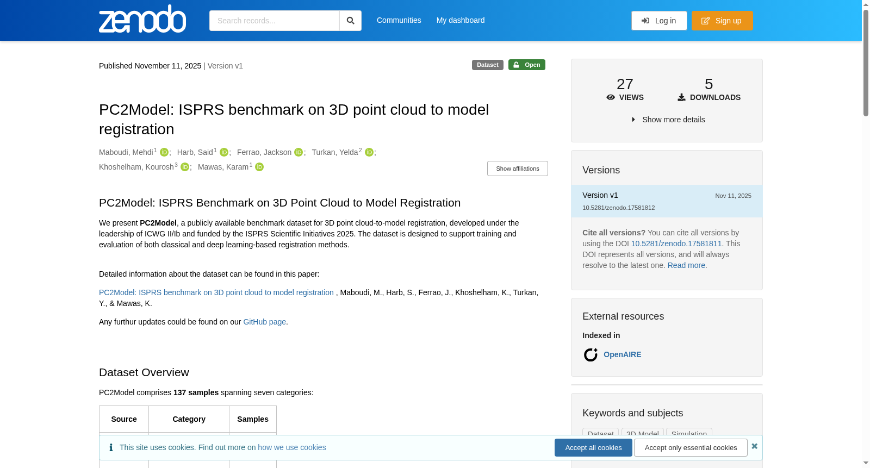Click author Turkan, Yelda
The width and height of the screenshot is (870, 468).
click(335, 152)
